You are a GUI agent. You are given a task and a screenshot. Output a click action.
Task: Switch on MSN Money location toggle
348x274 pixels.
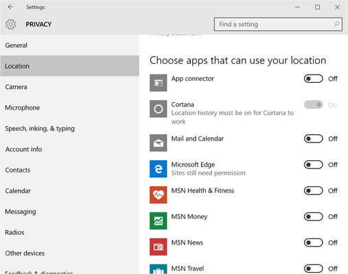(313, 216)
